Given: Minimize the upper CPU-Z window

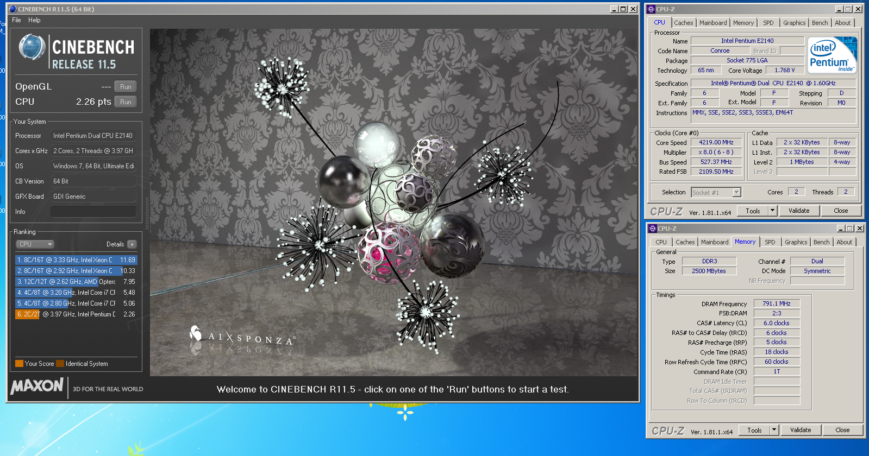Looking at the screenshot, I should 839,9.
